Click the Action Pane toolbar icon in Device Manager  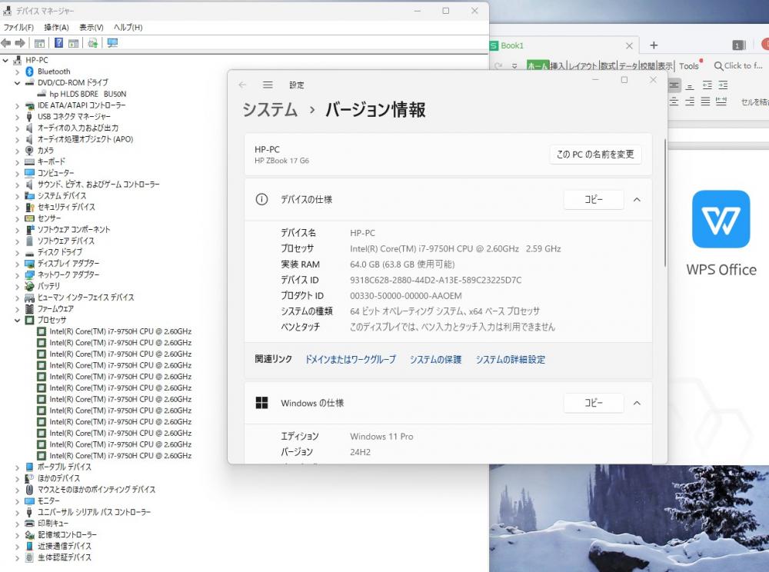click(74, 43)
